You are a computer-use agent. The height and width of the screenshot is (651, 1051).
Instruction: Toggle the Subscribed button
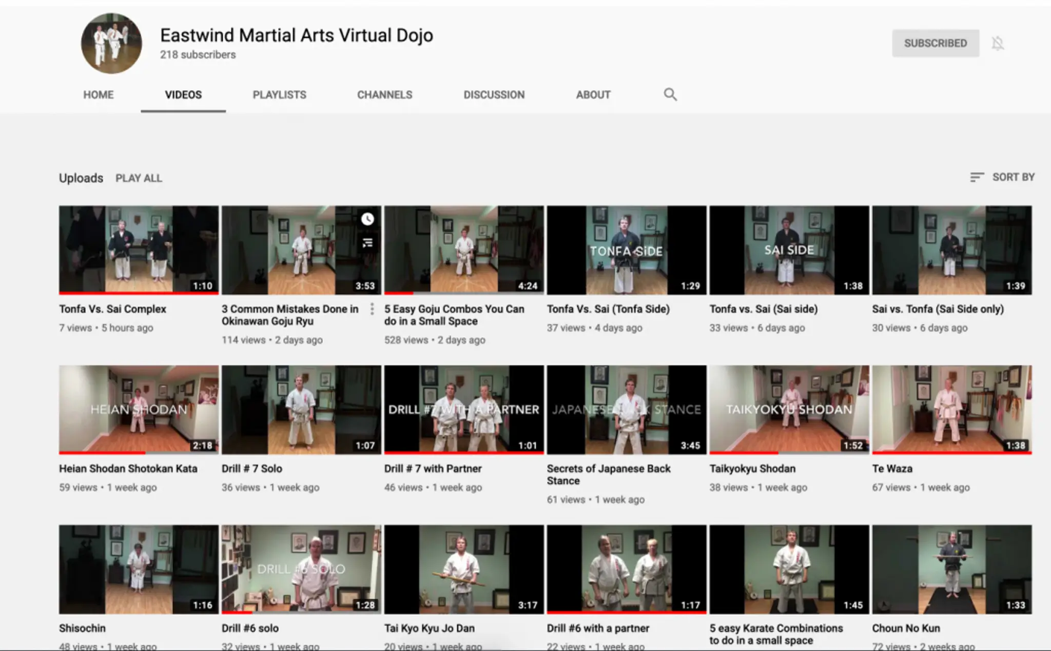(x=936, y=44)
